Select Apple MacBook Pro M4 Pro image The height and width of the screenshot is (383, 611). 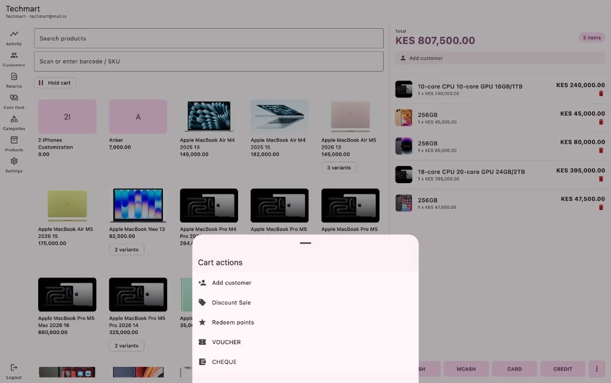coord(209,205)
